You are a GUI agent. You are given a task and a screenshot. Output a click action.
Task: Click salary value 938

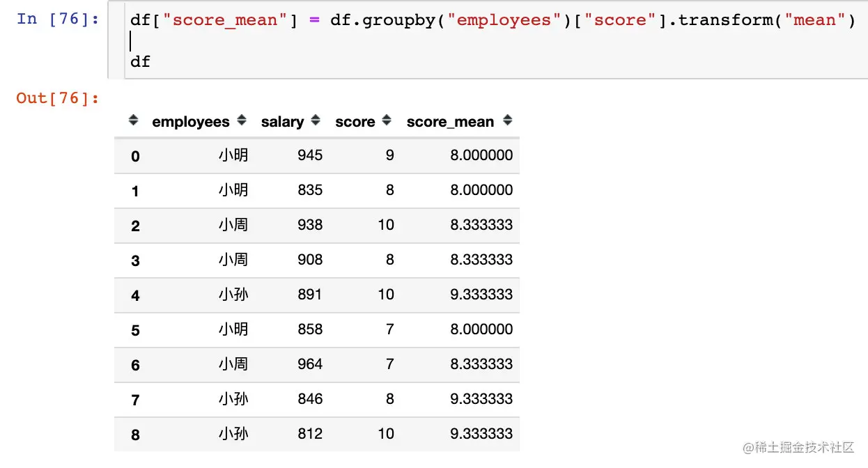coord(310,225)
